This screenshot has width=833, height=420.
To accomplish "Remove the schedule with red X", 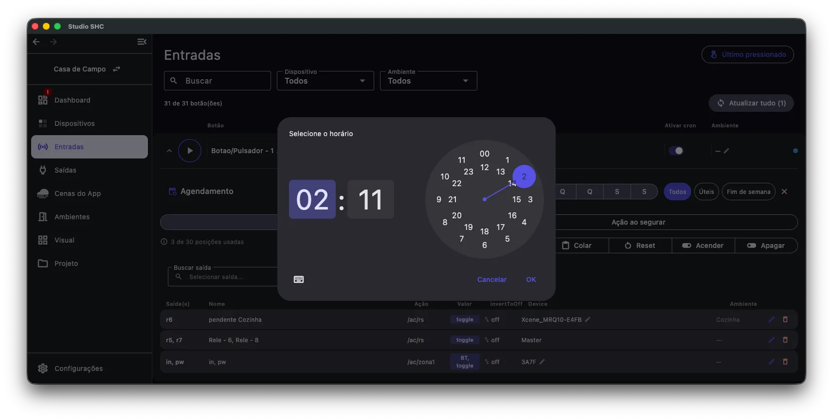I will click(784, 192).
